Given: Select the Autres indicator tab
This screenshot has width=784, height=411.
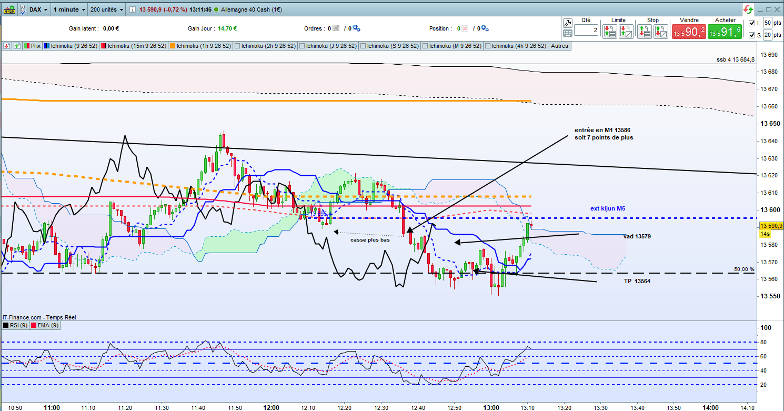Looking at the screenshot, I should [x=559, y=46].
